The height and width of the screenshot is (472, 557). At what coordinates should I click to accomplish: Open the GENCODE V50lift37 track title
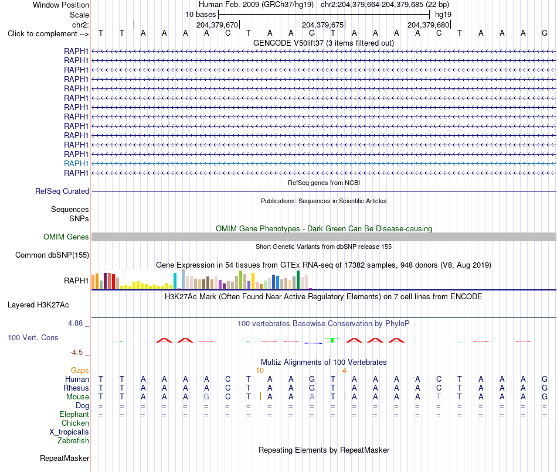coord(323,43)
